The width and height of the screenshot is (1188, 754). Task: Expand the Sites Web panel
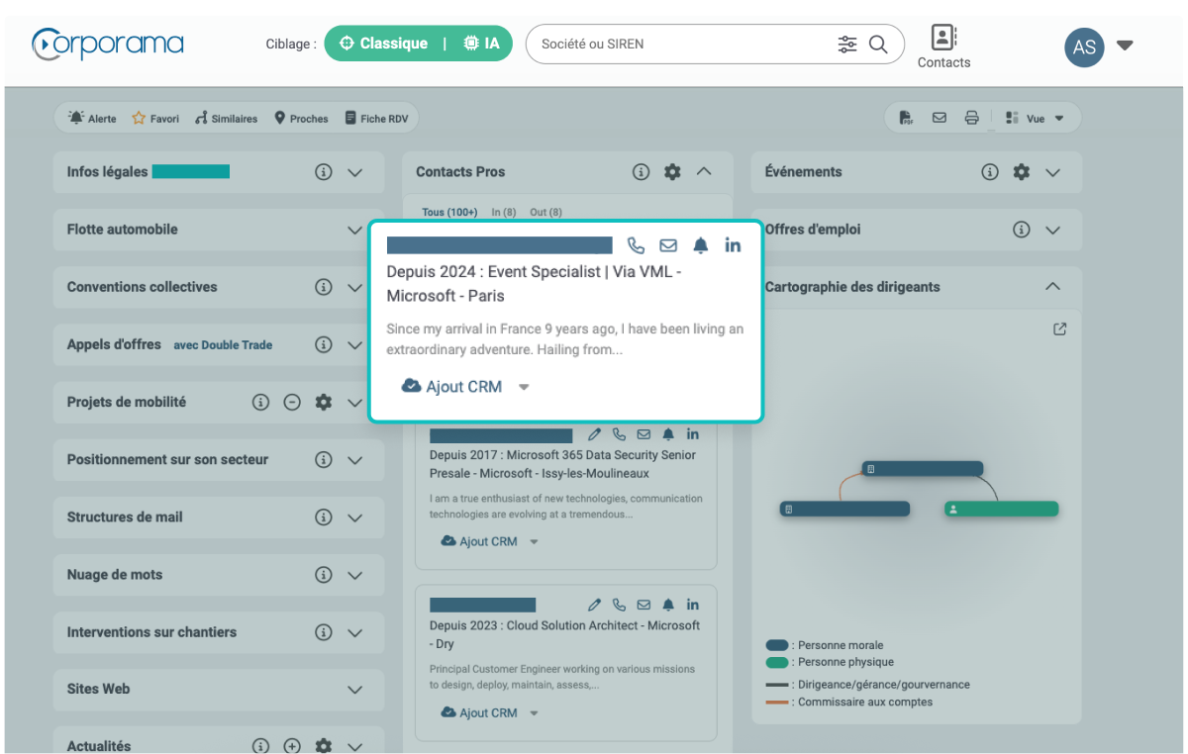point(355,690)
